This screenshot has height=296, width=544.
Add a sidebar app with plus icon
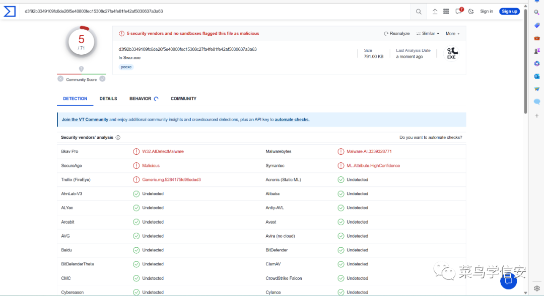(x=537, y=116)
